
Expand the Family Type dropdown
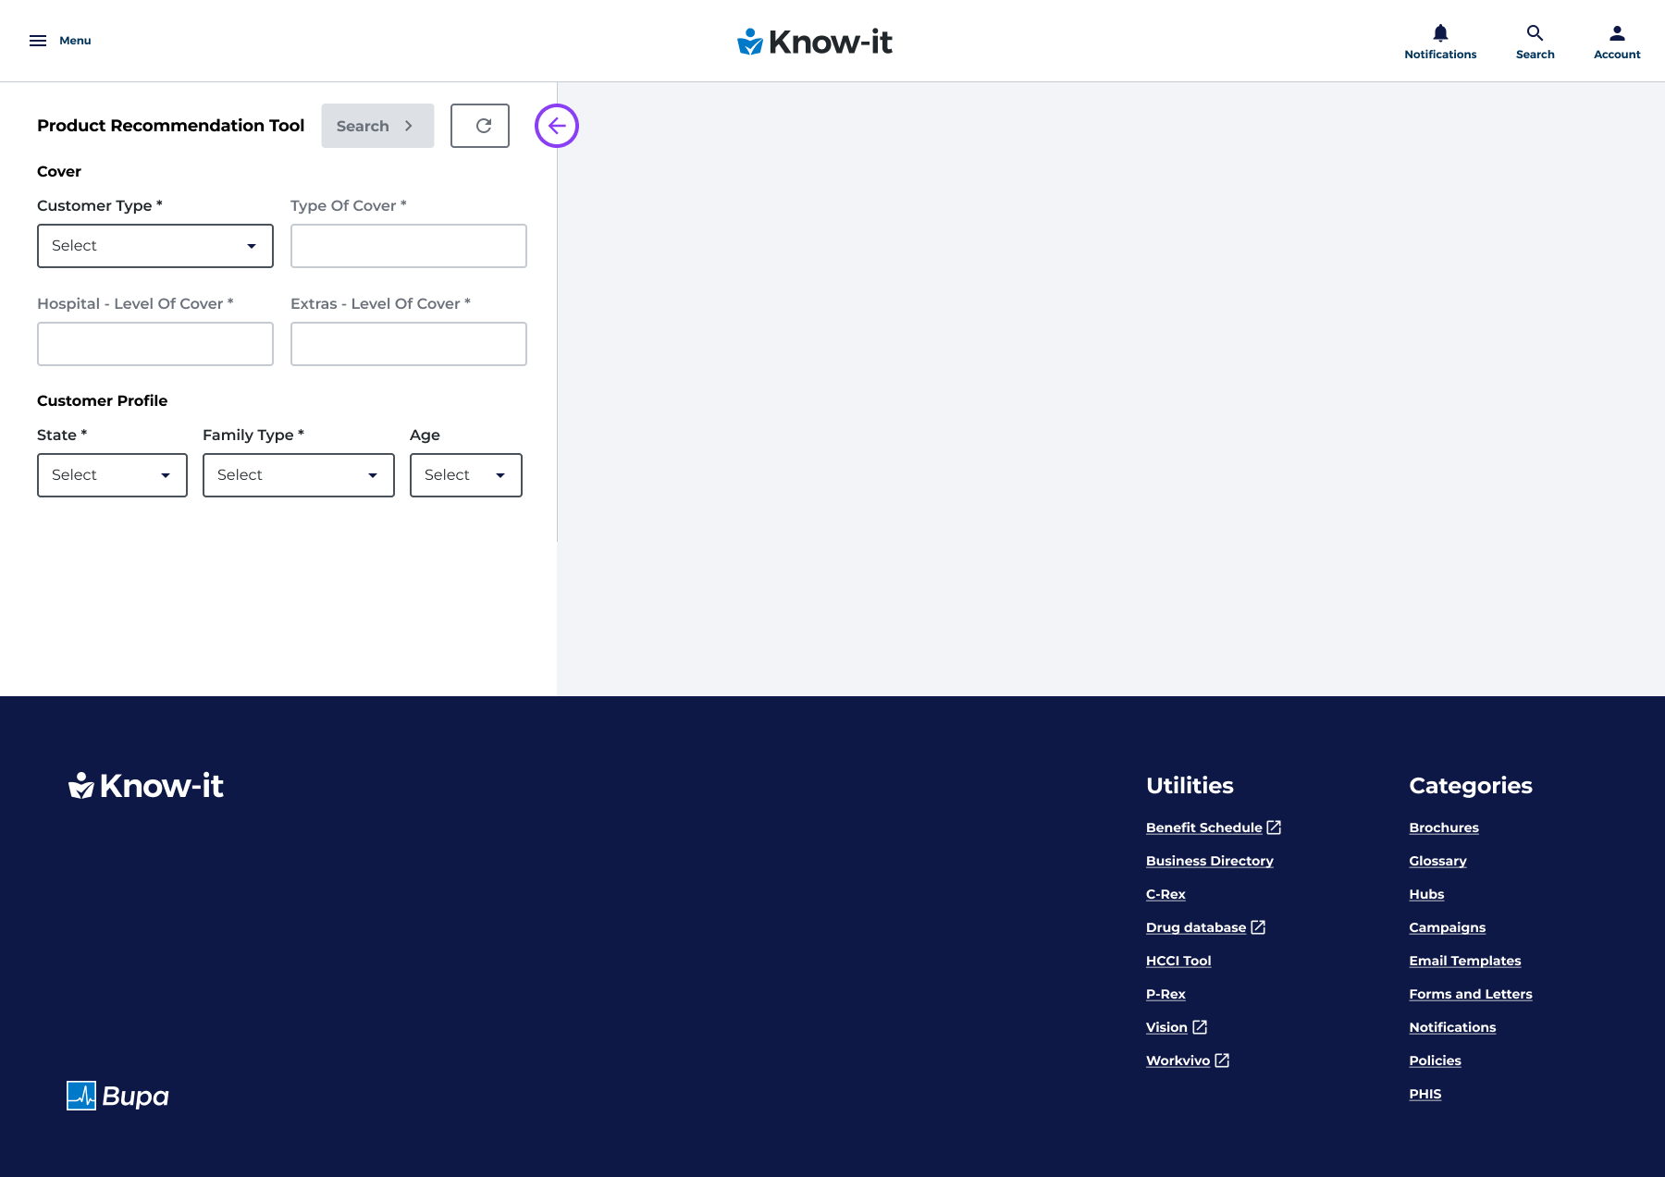click(298, 475)
